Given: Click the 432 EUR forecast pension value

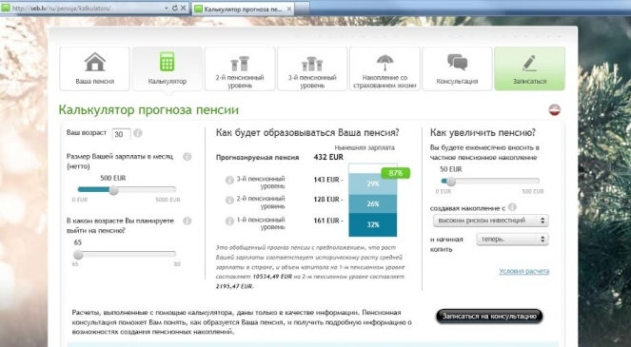Looking at the screenshot, I should coord(328,157).
